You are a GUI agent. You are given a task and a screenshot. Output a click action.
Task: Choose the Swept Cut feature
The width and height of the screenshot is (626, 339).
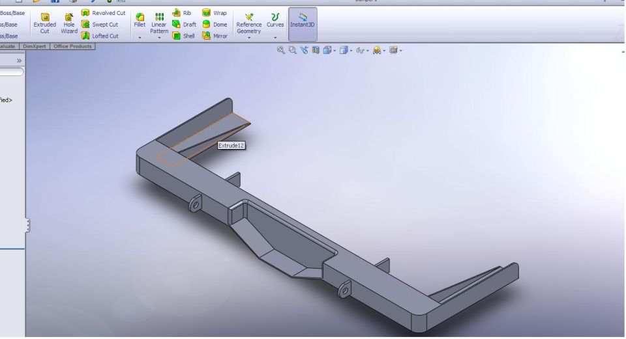99,24
